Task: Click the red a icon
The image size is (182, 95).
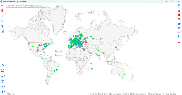Action: coord(179,11)
